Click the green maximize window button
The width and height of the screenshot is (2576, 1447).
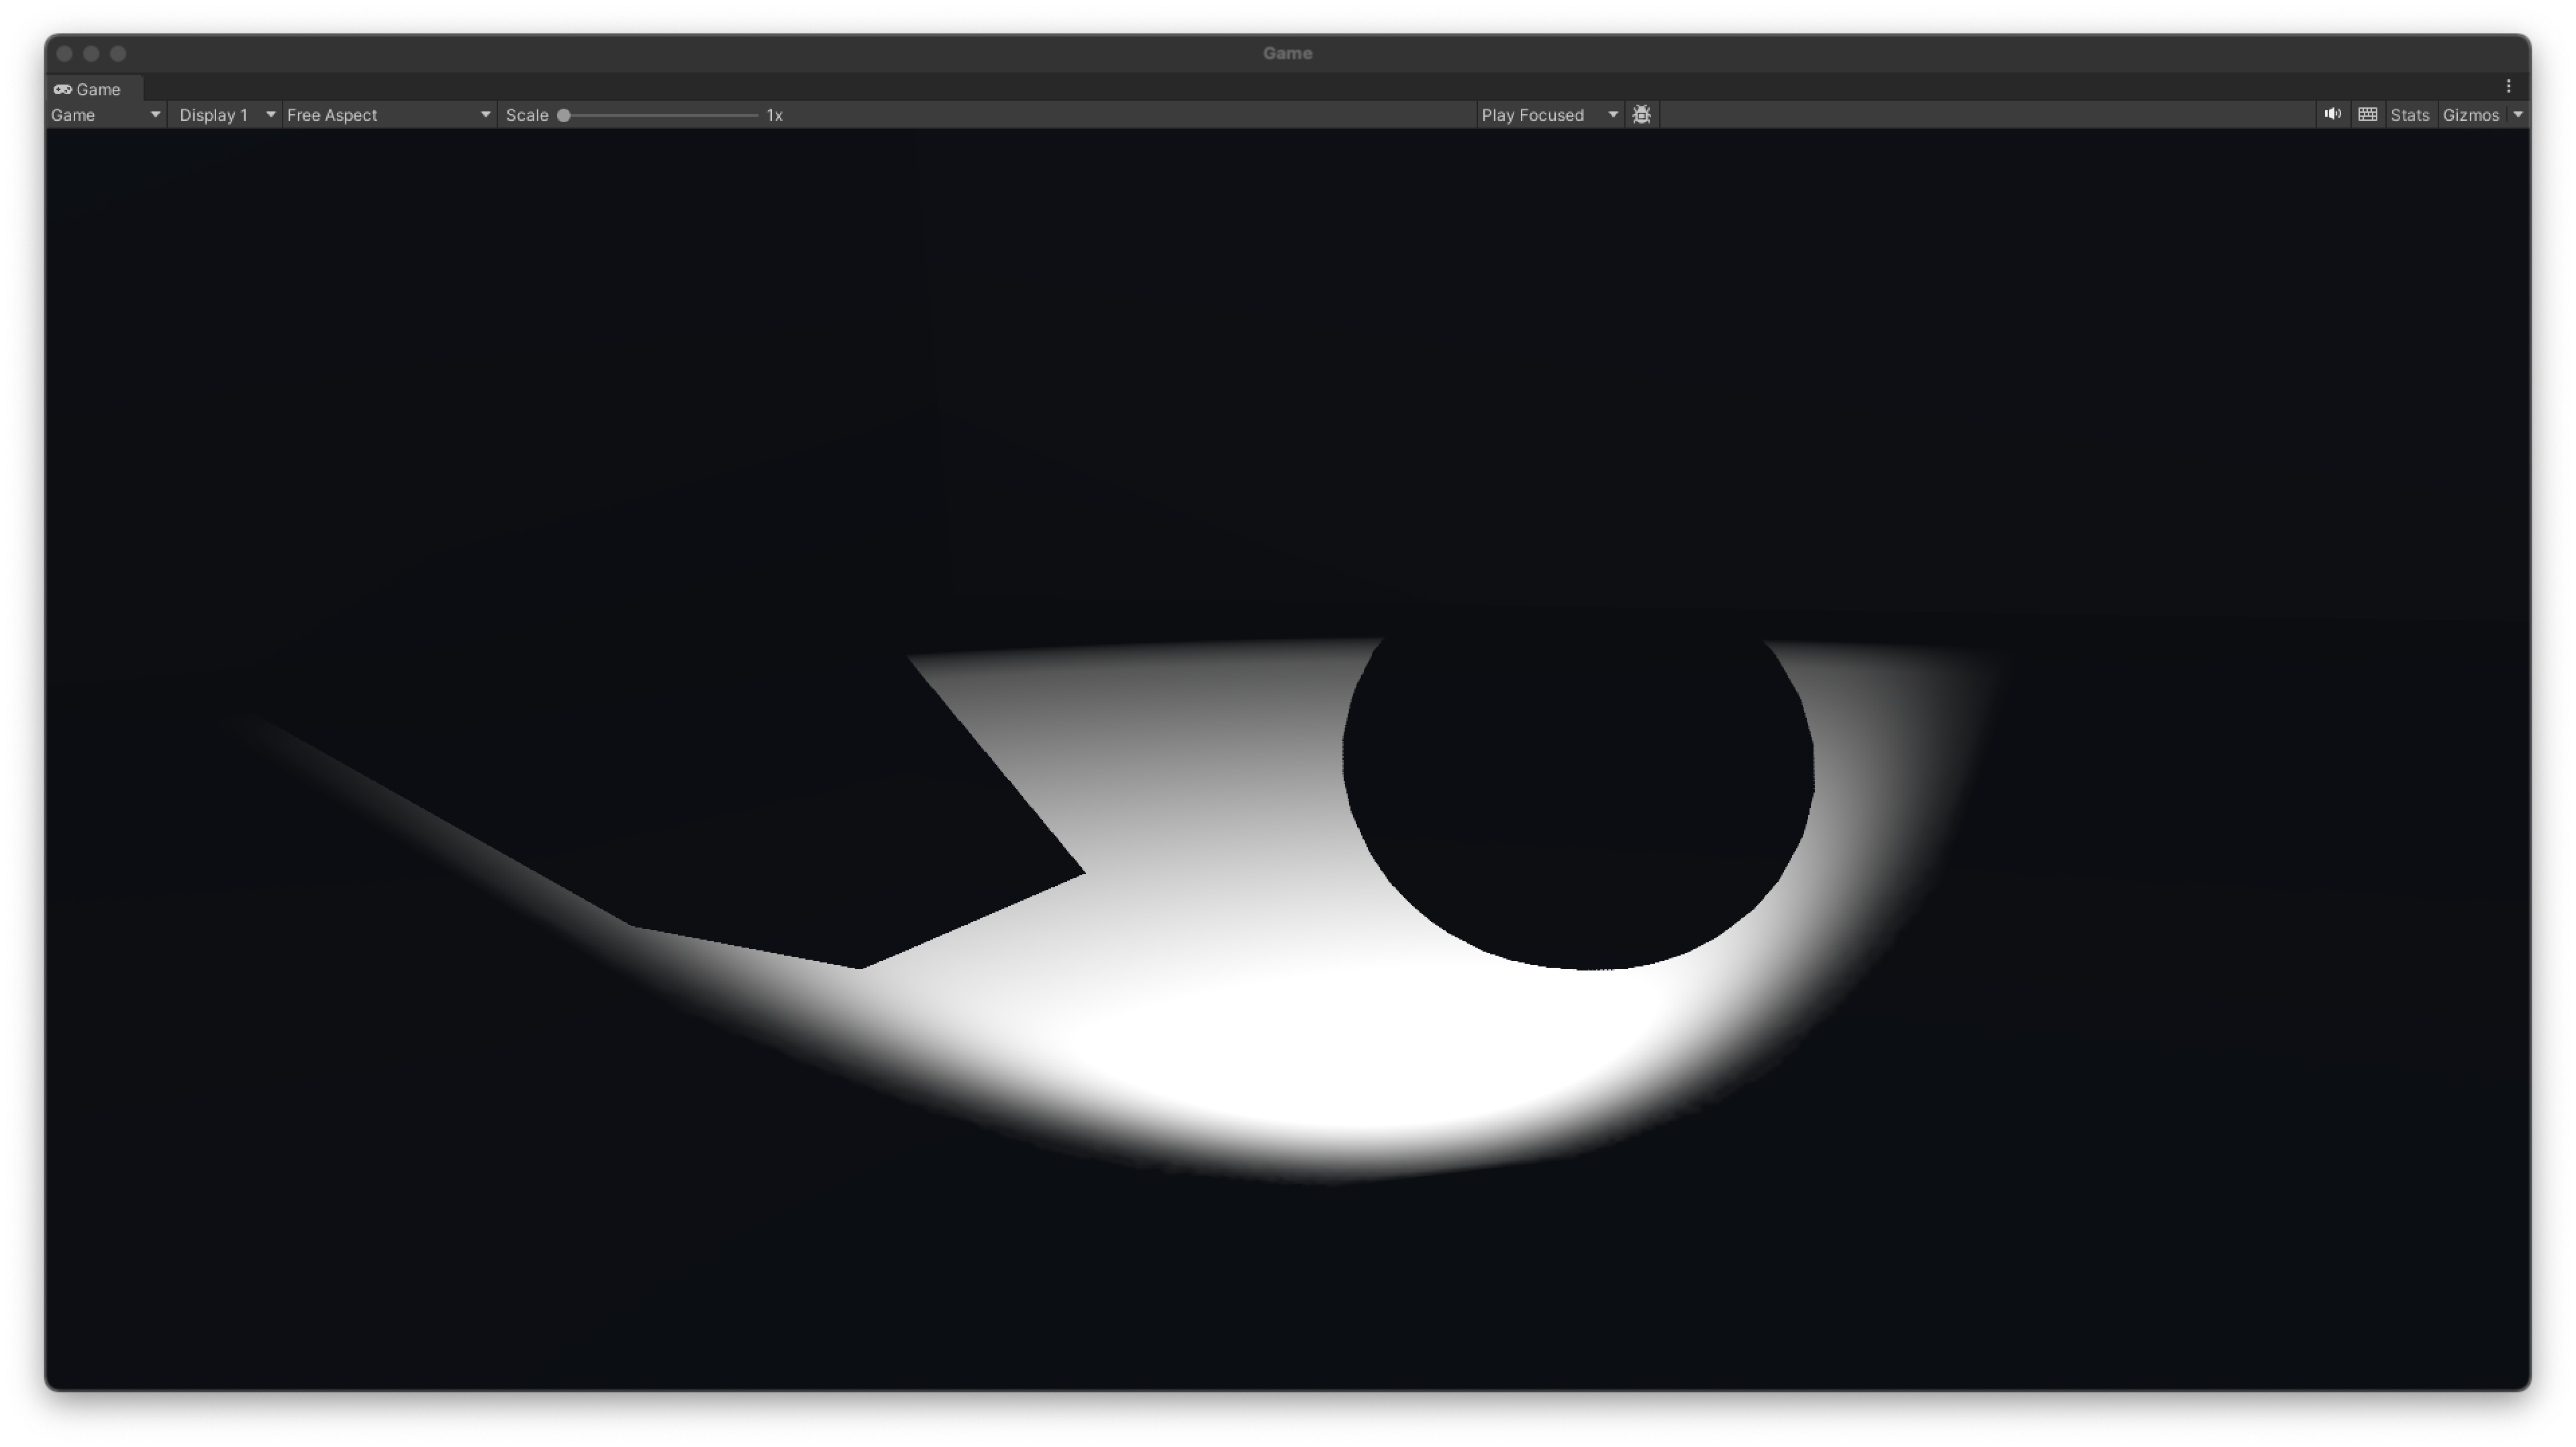click(x=118, y=54)
